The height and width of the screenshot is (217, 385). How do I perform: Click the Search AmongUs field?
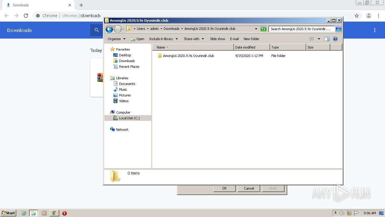tap(302, 29)
